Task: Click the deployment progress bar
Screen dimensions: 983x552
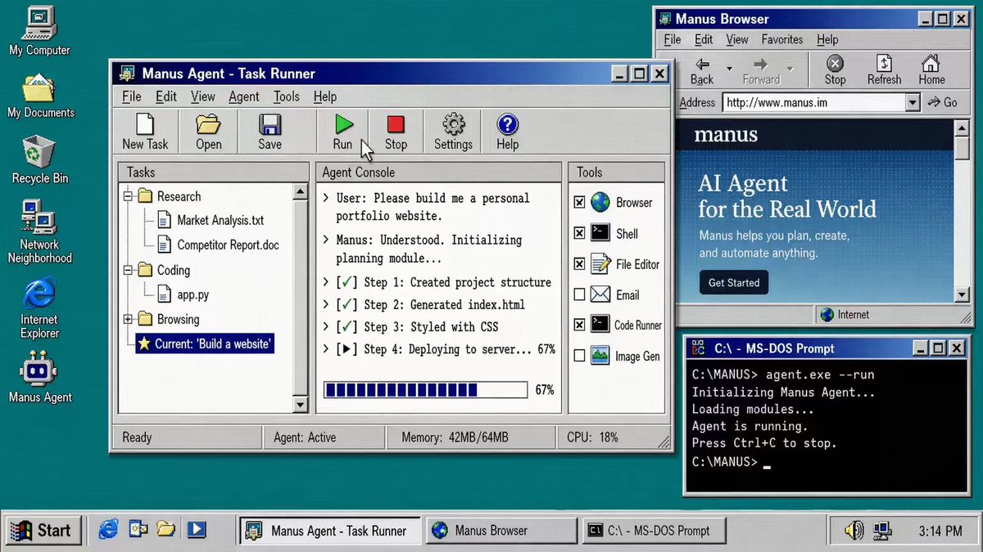Action: [x=427, y=389]
